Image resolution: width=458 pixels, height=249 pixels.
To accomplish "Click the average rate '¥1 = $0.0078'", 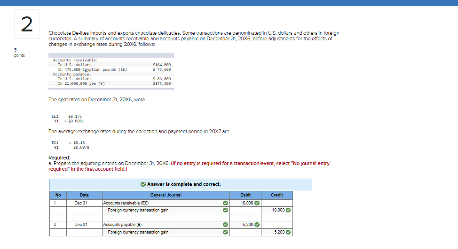I will pos(71,147).
